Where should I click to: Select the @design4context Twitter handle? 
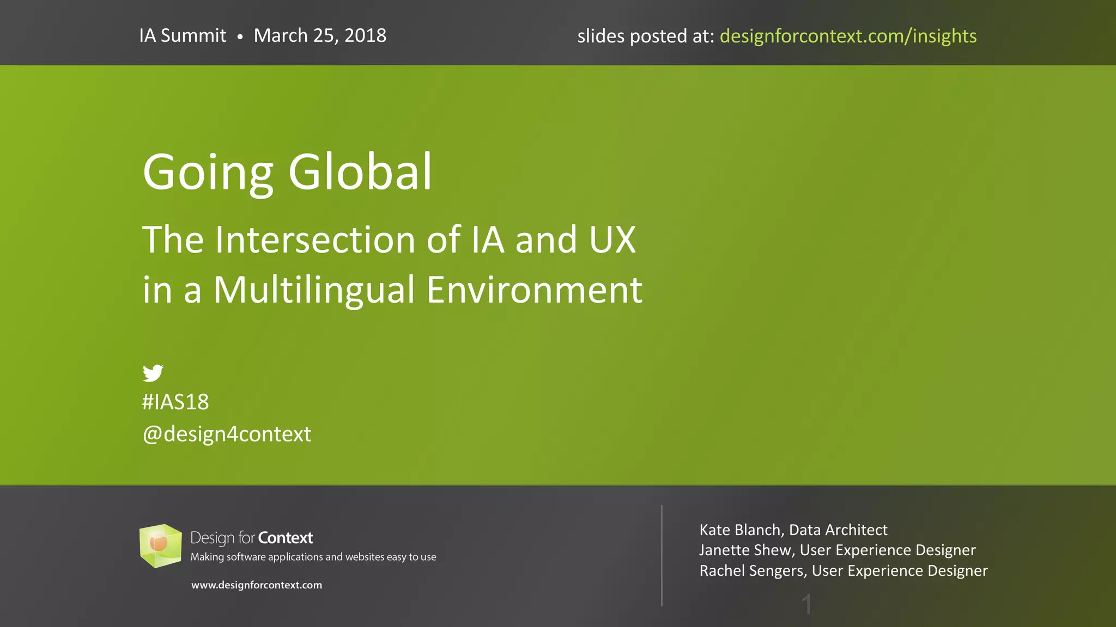click(227, 434)
